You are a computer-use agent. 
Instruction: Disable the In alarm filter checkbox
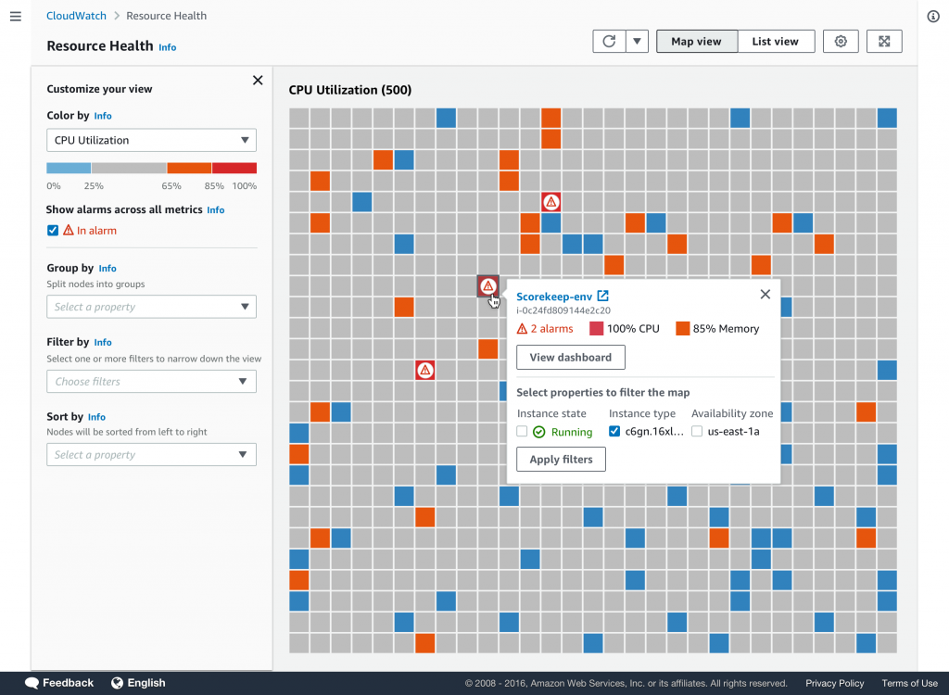pos(53,230)
